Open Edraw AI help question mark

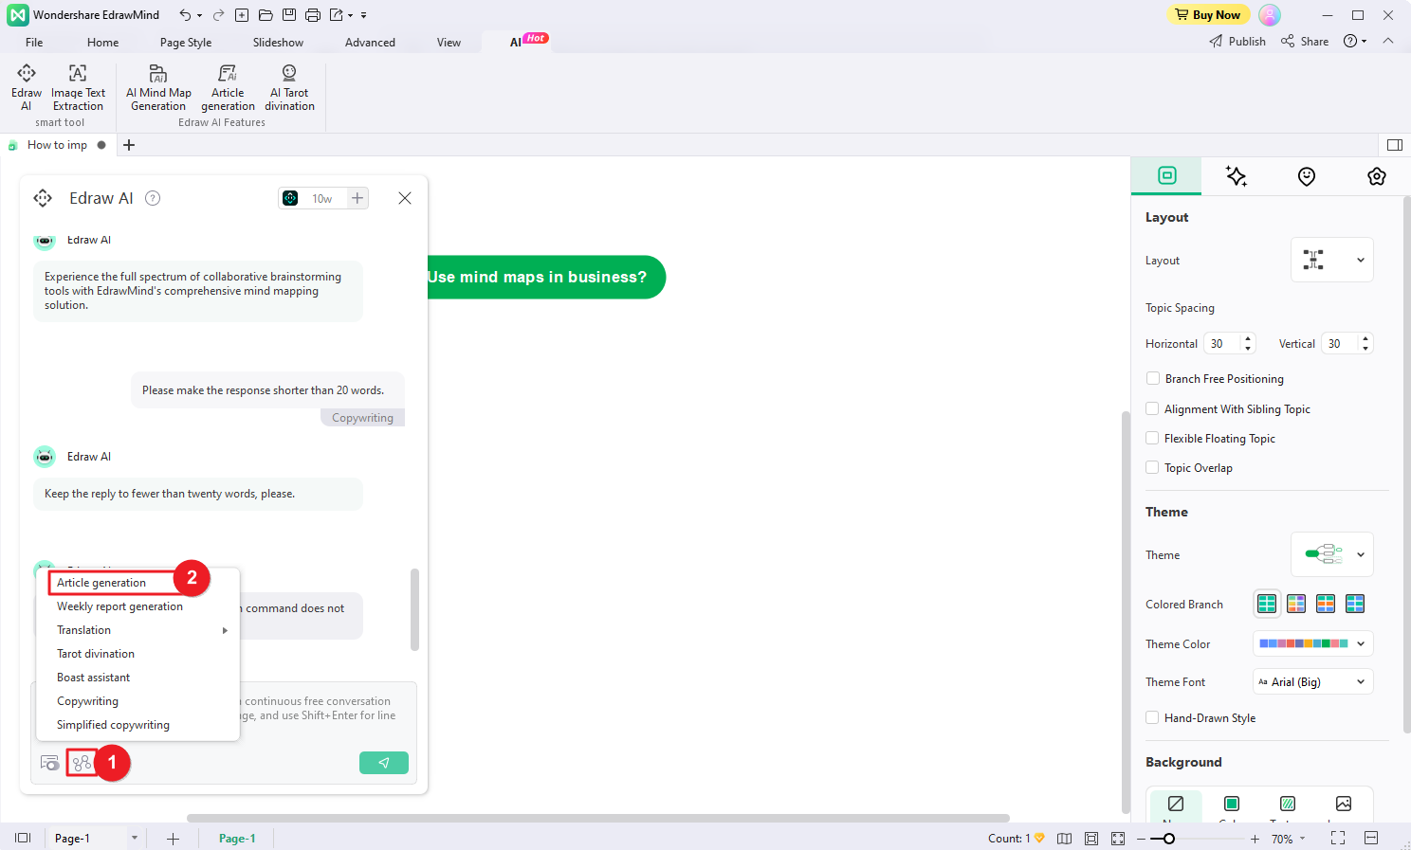pos(153,198)
